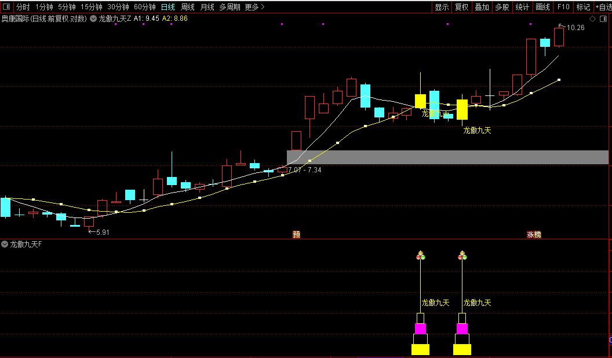Open the 龙傲九天F sub-indicator dropdown circle
The height and width of the screenshot is (358, 612).
[5, 244]
